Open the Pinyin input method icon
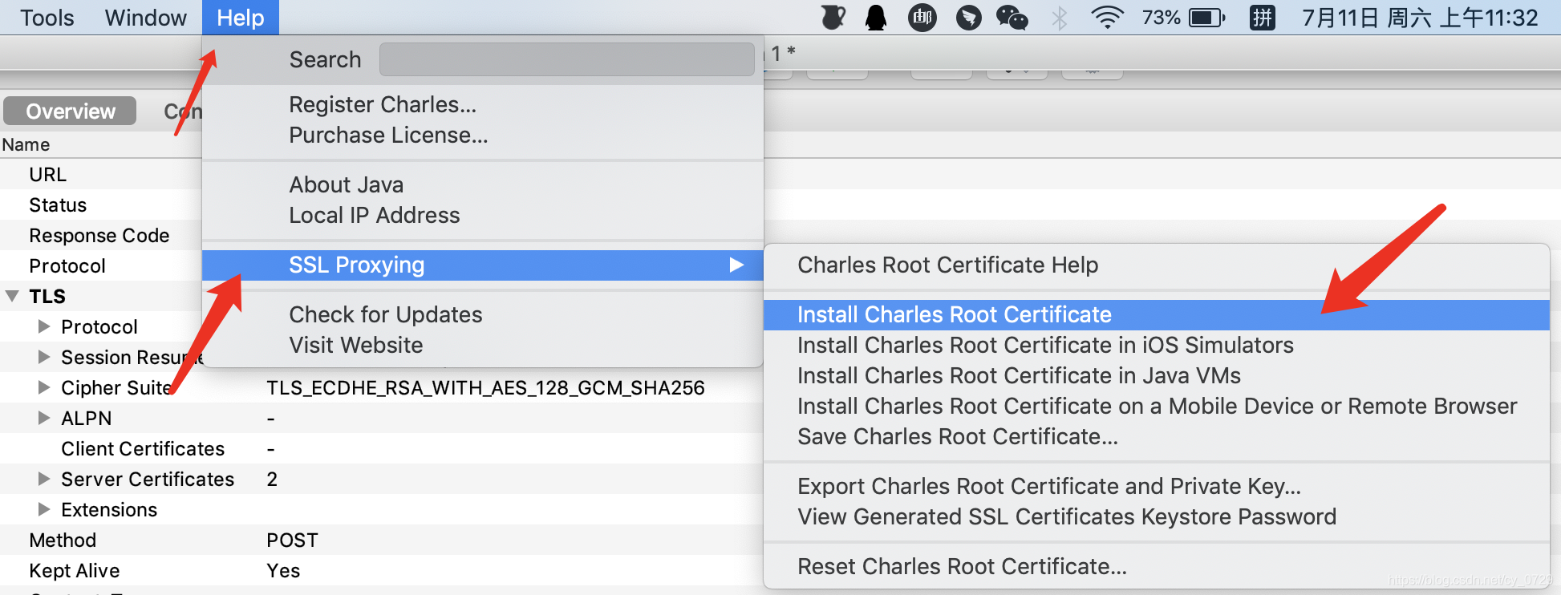The image size is (1561, 595). 1263,18
